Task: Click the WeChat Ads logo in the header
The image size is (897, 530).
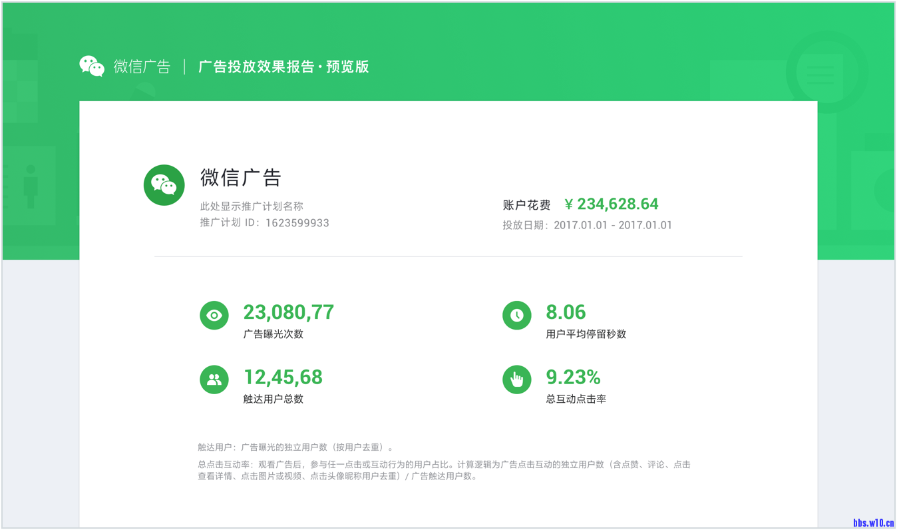Action: coord(92,65)
